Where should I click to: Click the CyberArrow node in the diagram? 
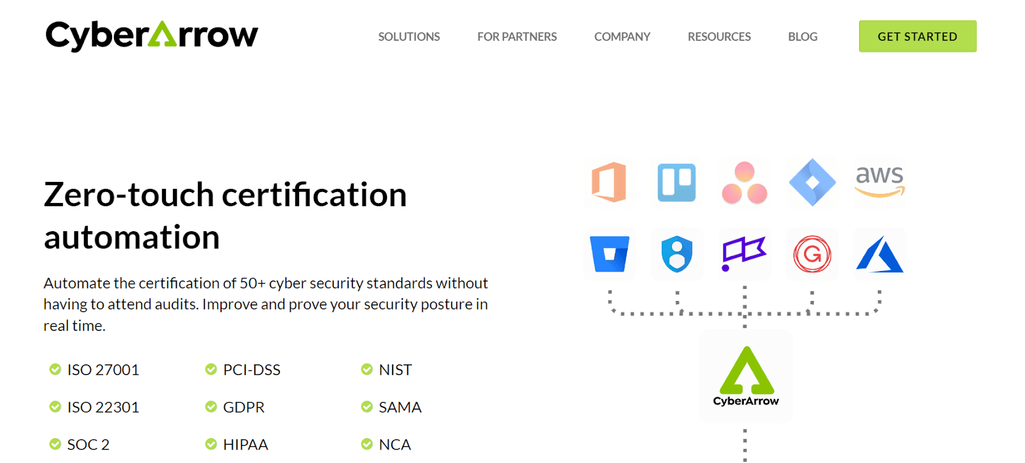pyautogui.click(x=745, y=377)
